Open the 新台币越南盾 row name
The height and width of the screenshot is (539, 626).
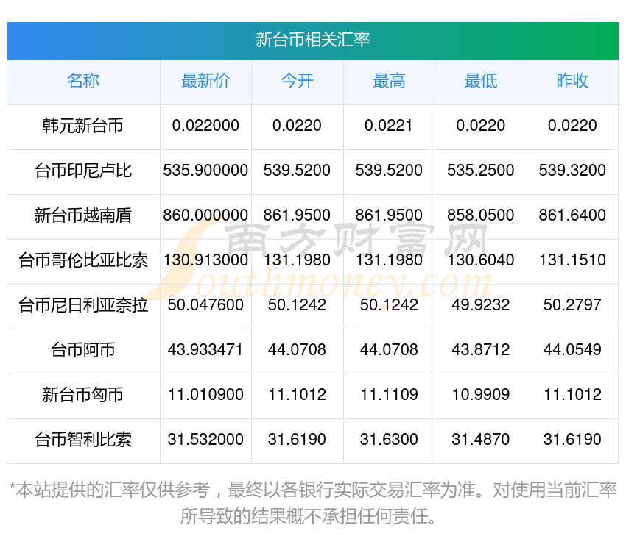83,215
